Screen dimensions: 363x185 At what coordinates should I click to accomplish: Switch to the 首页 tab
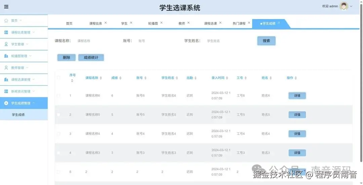pos(69,23)
